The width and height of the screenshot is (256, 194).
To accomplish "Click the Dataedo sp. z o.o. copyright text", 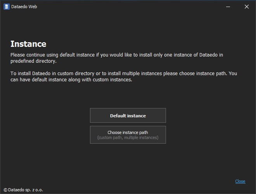I will click(x=23, y=190).
